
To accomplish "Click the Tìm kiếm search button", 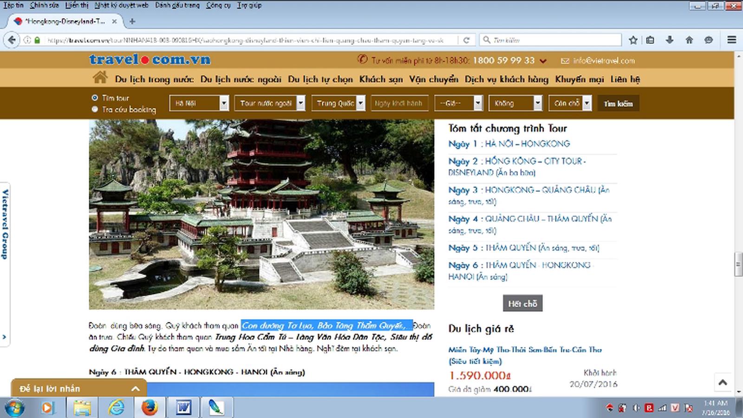I will pyautogui.click(x=618, y=104).
